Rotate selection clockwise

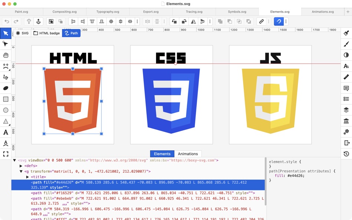[x=184, y=21]
